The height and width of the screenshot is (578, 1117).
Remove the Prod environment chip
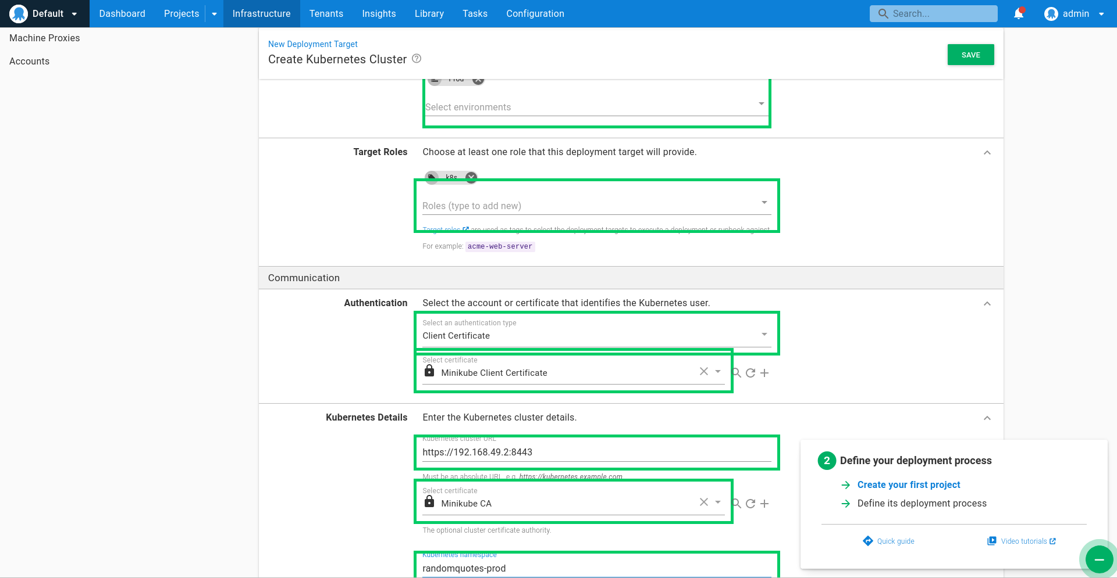point(478,80)
